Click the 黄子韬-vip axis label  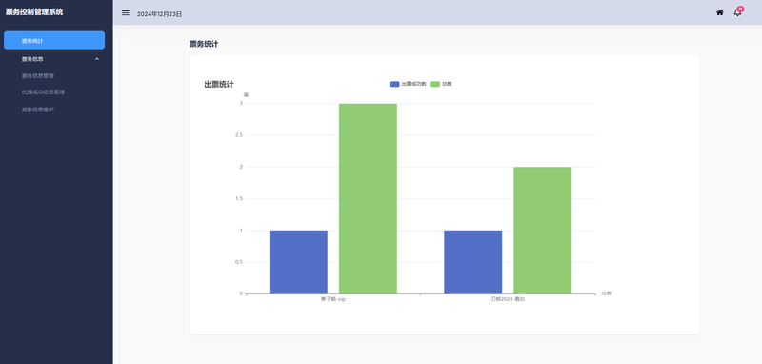pos(333,299)
